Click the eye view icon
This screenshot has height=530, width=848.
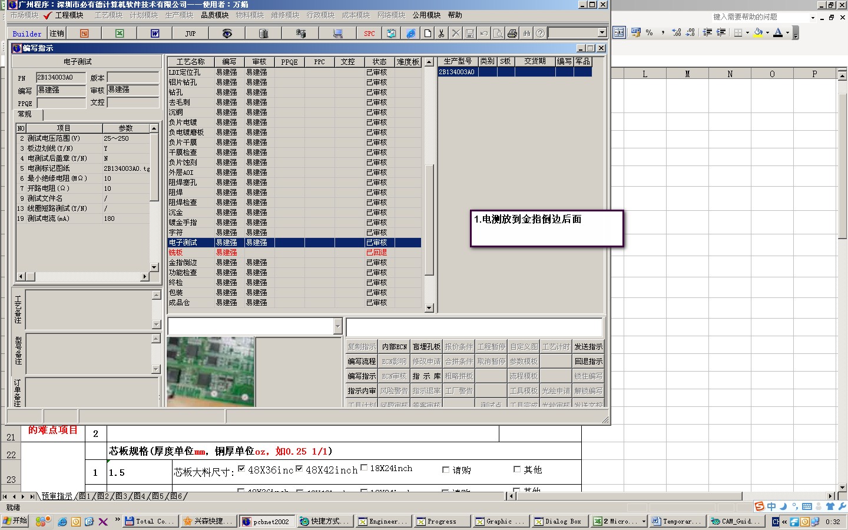click(x=227, y=34)
